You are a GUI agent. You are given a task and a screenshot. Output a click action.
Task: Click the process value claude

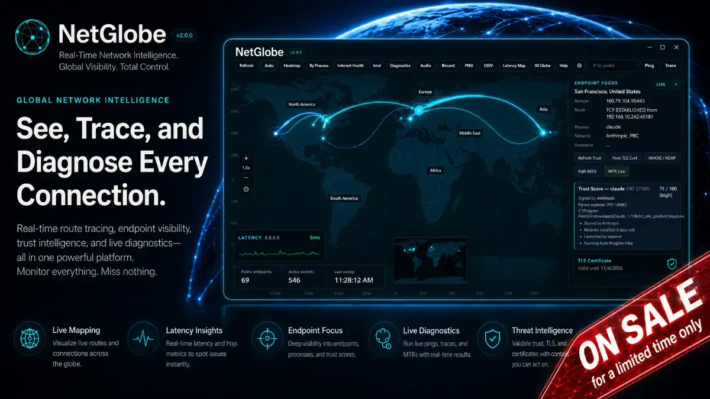pos(614,126)
